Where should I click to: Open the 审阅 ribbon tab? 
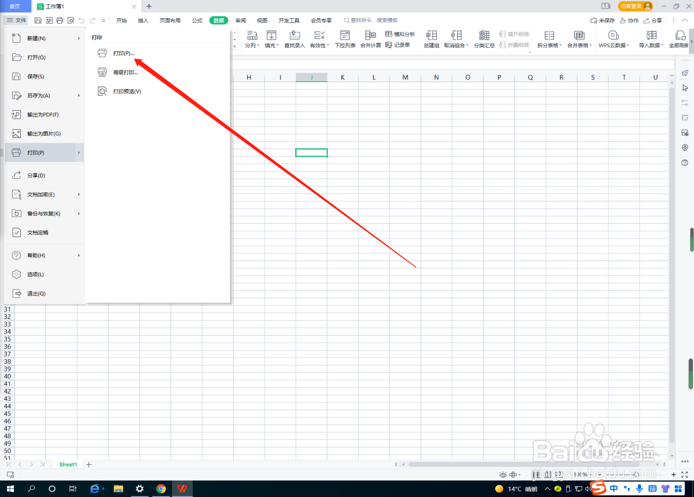point(241,20)
